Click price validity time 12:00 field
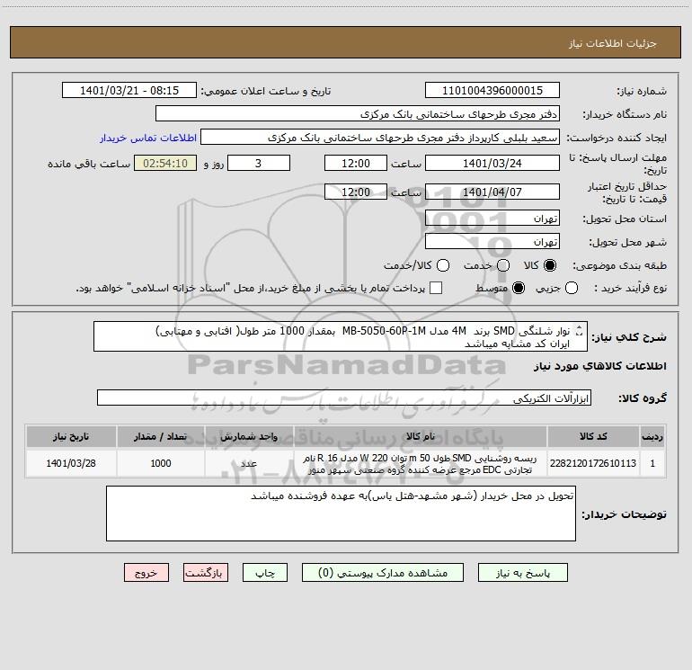Viewport: 692px width, 670px height. [356, 192]
